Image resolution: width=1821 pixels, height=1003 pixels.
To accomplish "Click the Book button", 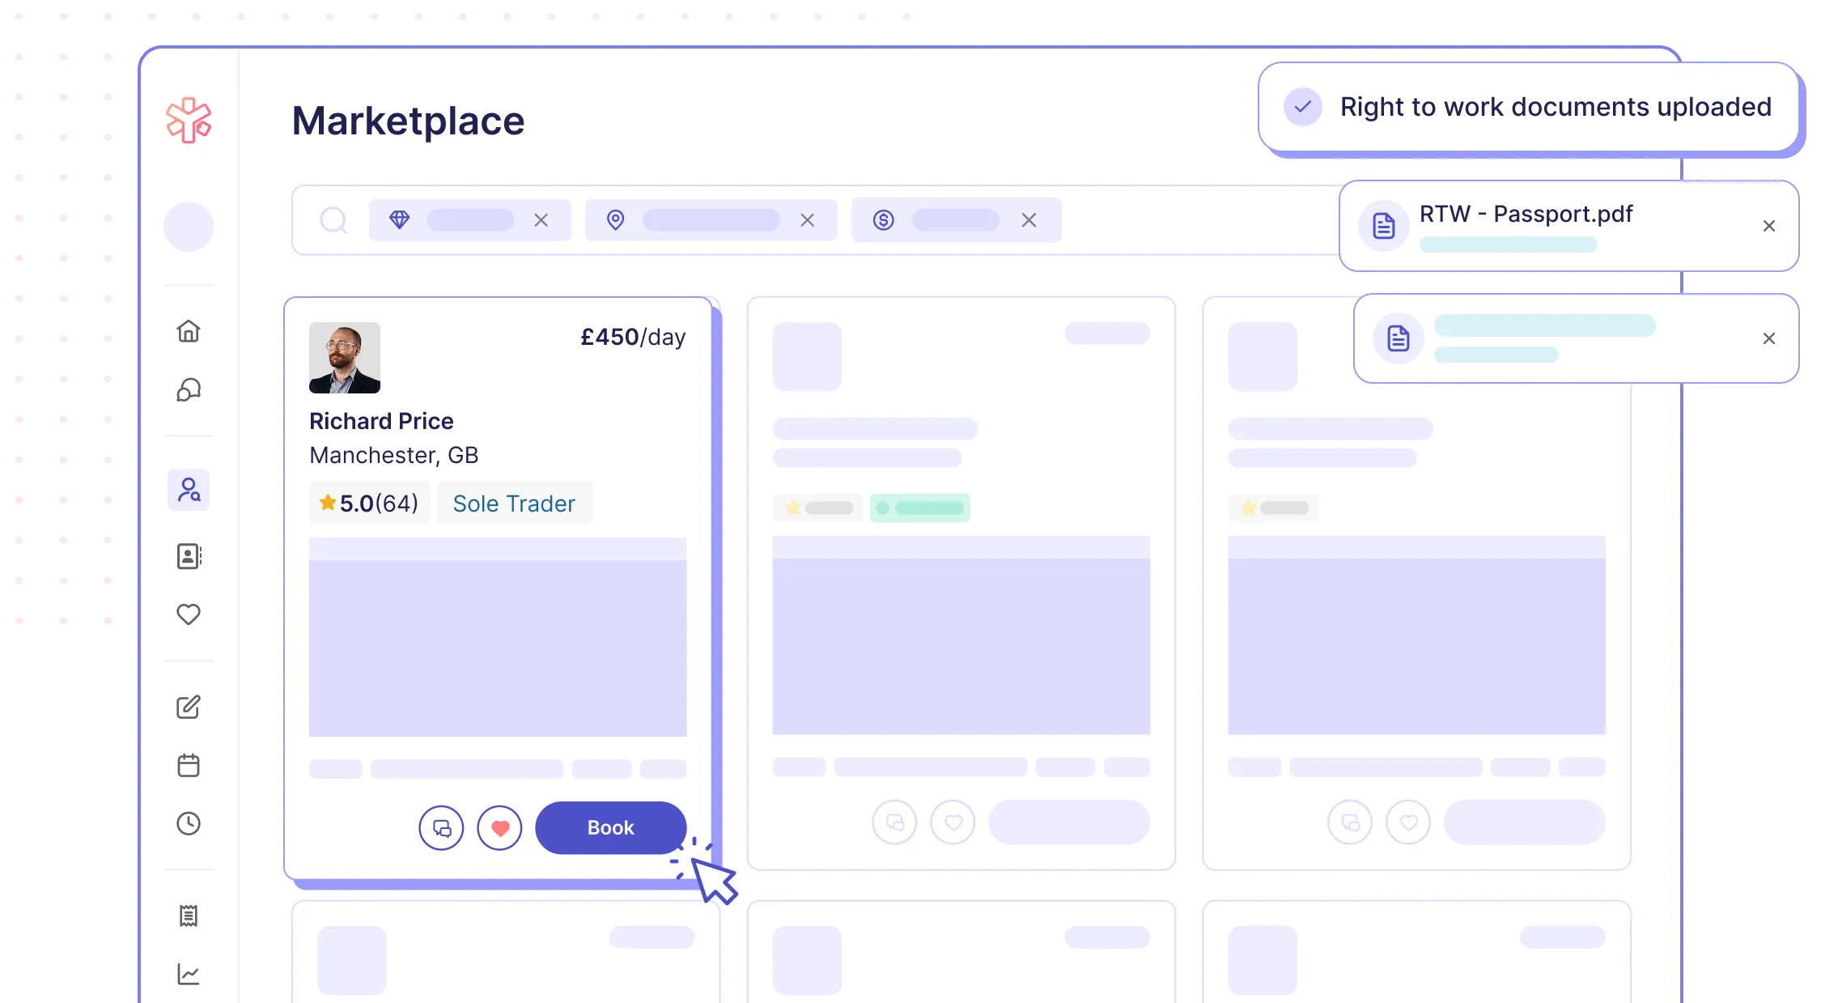I will pos(610,827).
